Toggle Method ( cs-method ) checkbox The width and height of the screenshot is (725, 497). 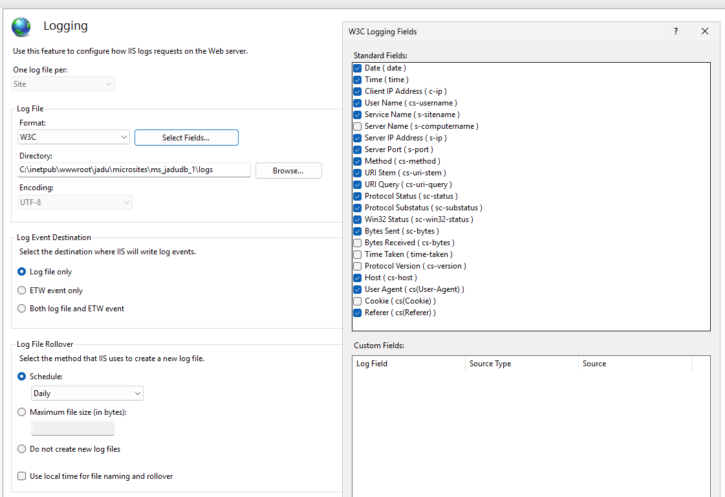click(x=358, y=161)
